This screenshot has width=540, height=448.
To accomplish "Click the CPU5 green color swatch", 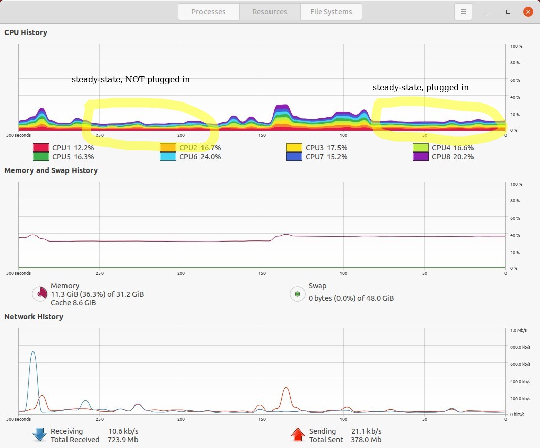I will pyautogui.click(x=41, y=157).
